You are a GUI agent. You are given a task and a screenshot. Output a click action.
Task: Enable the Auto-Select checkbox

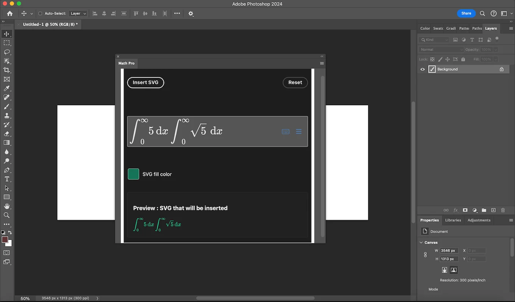pos(40,14)
